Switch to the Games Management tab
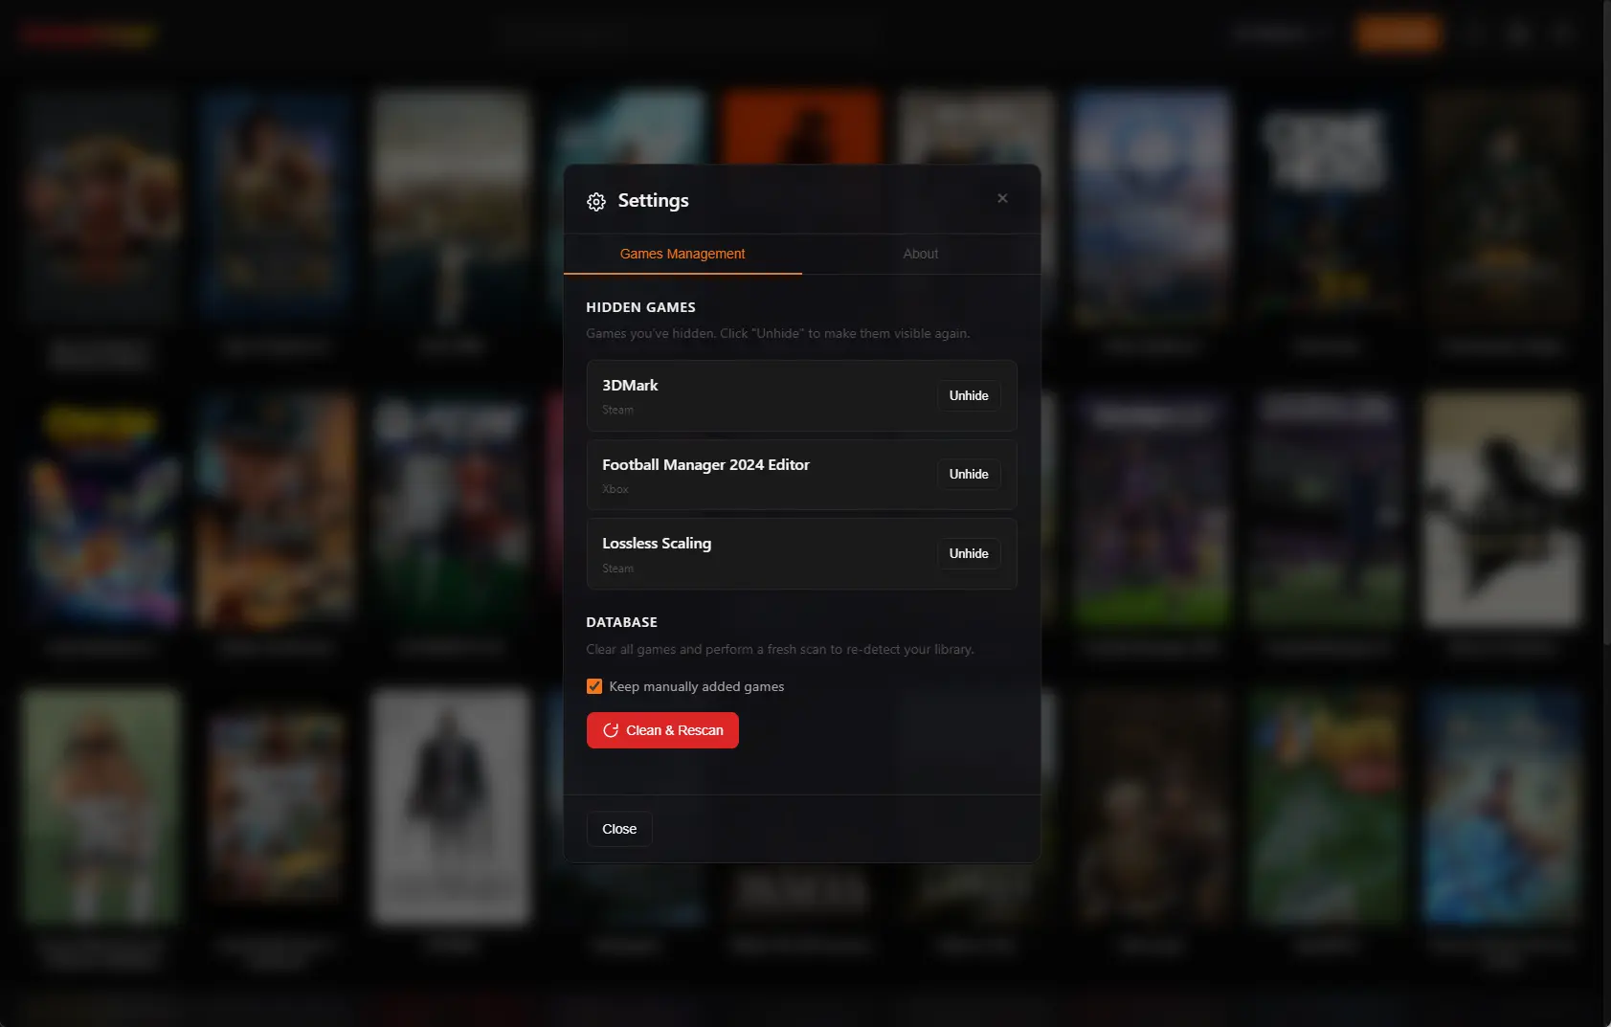 (x=682, y=254)
